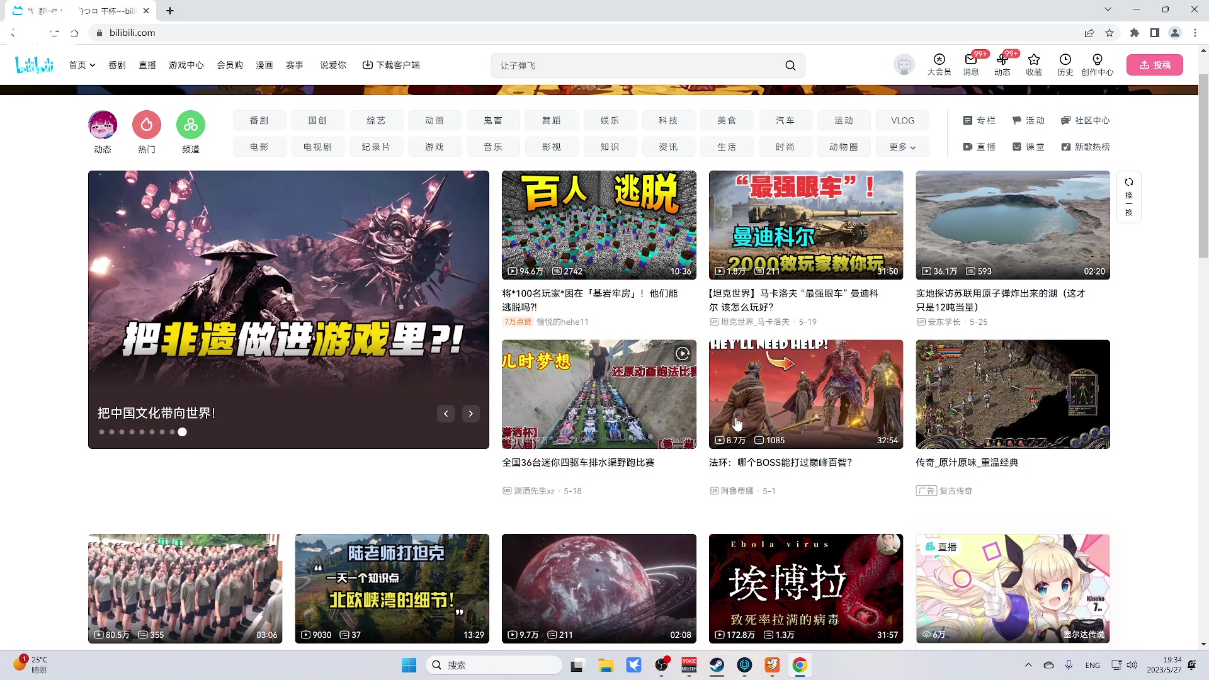Image resolution: width=1209 pixels, height=680 pixels.
Task: Select the 动物圈 category button
Action: click(x=844, y=147)
